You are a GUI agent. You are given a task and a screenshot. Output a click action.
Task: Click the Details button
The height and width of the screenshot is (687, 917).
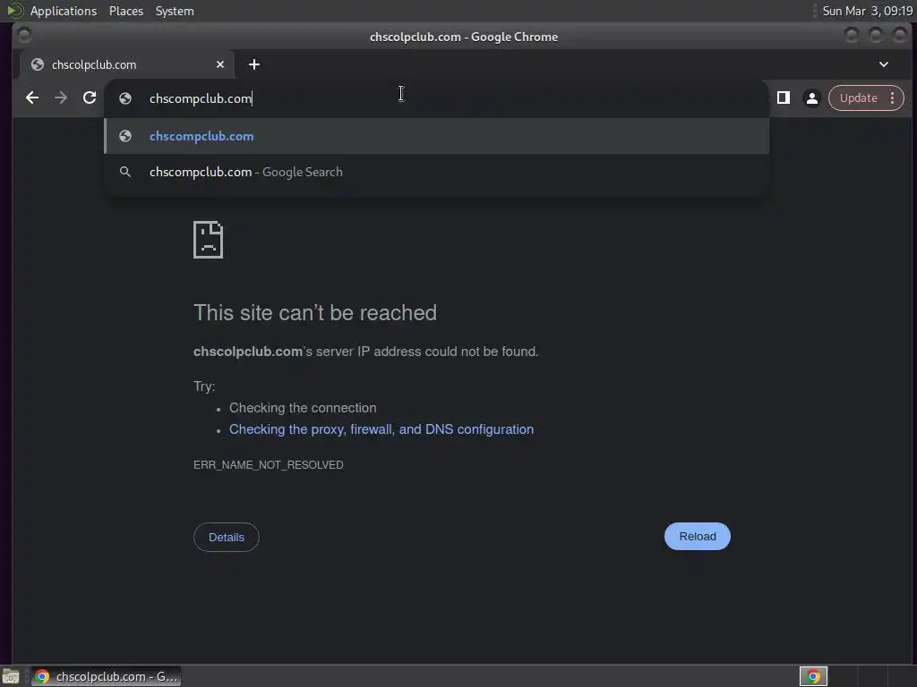click(x=227, y=537)
